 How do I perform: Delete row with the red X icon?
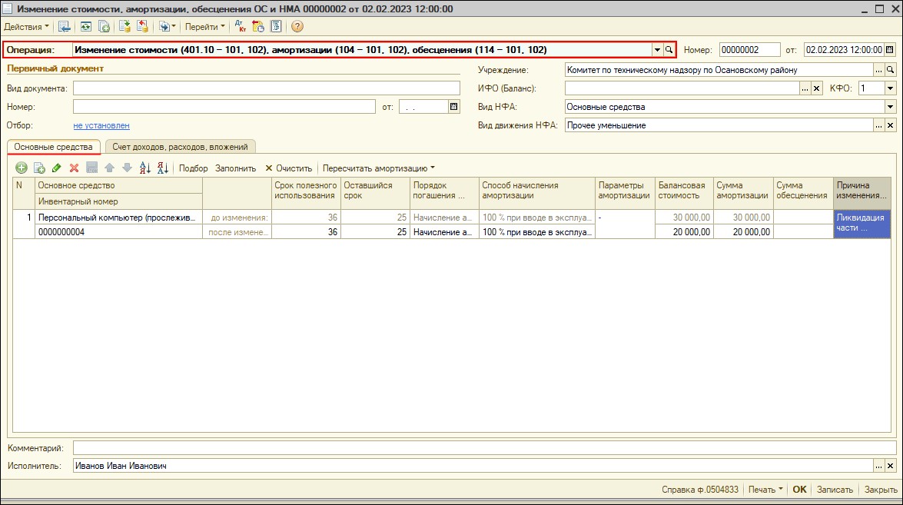click(x=75, y=168)
